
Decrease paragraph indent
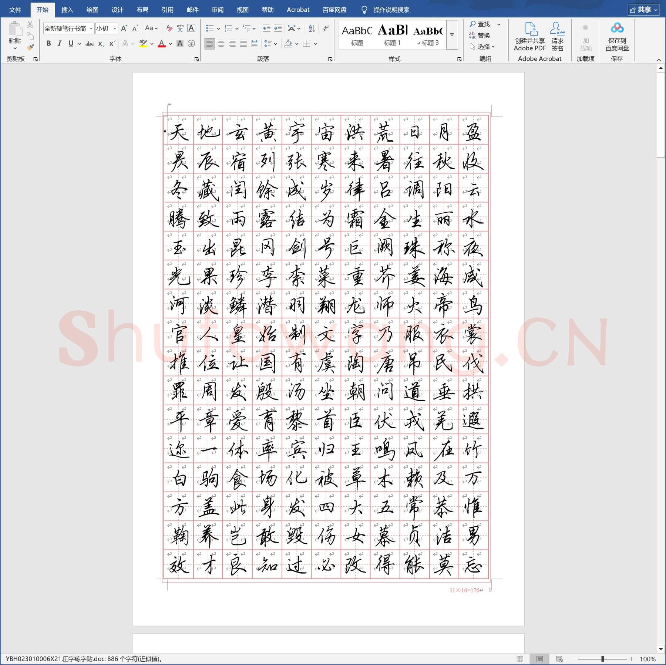(266, 28)
